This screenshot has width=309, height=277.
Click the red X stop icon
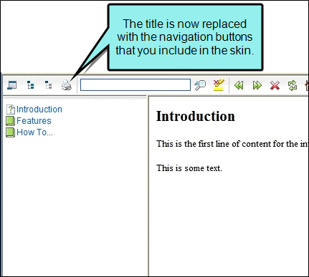click(275, 85)
